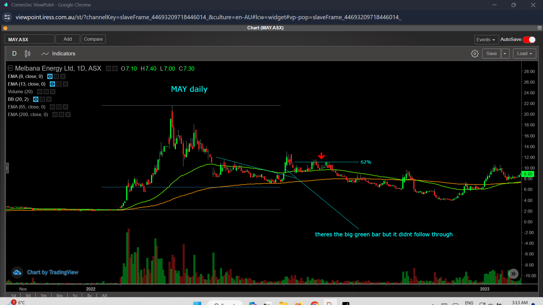Click the Compare button
This screenshot has height=305, width=543.
(93, 39)
